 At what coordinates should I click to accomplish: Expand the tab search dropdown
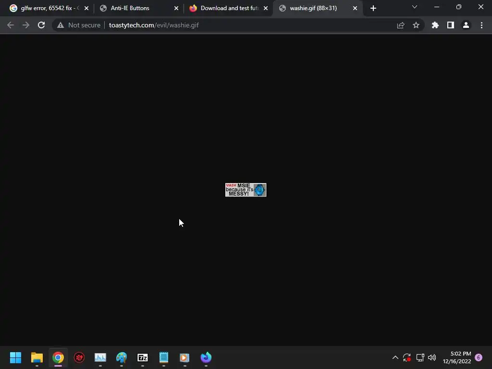[x=415, y=7]
